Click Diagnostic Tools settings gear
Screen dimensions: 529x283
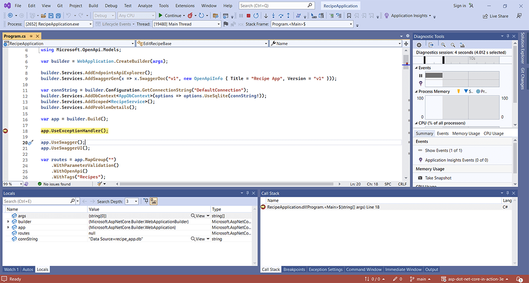pyautogui.click(x=419, y=45)
